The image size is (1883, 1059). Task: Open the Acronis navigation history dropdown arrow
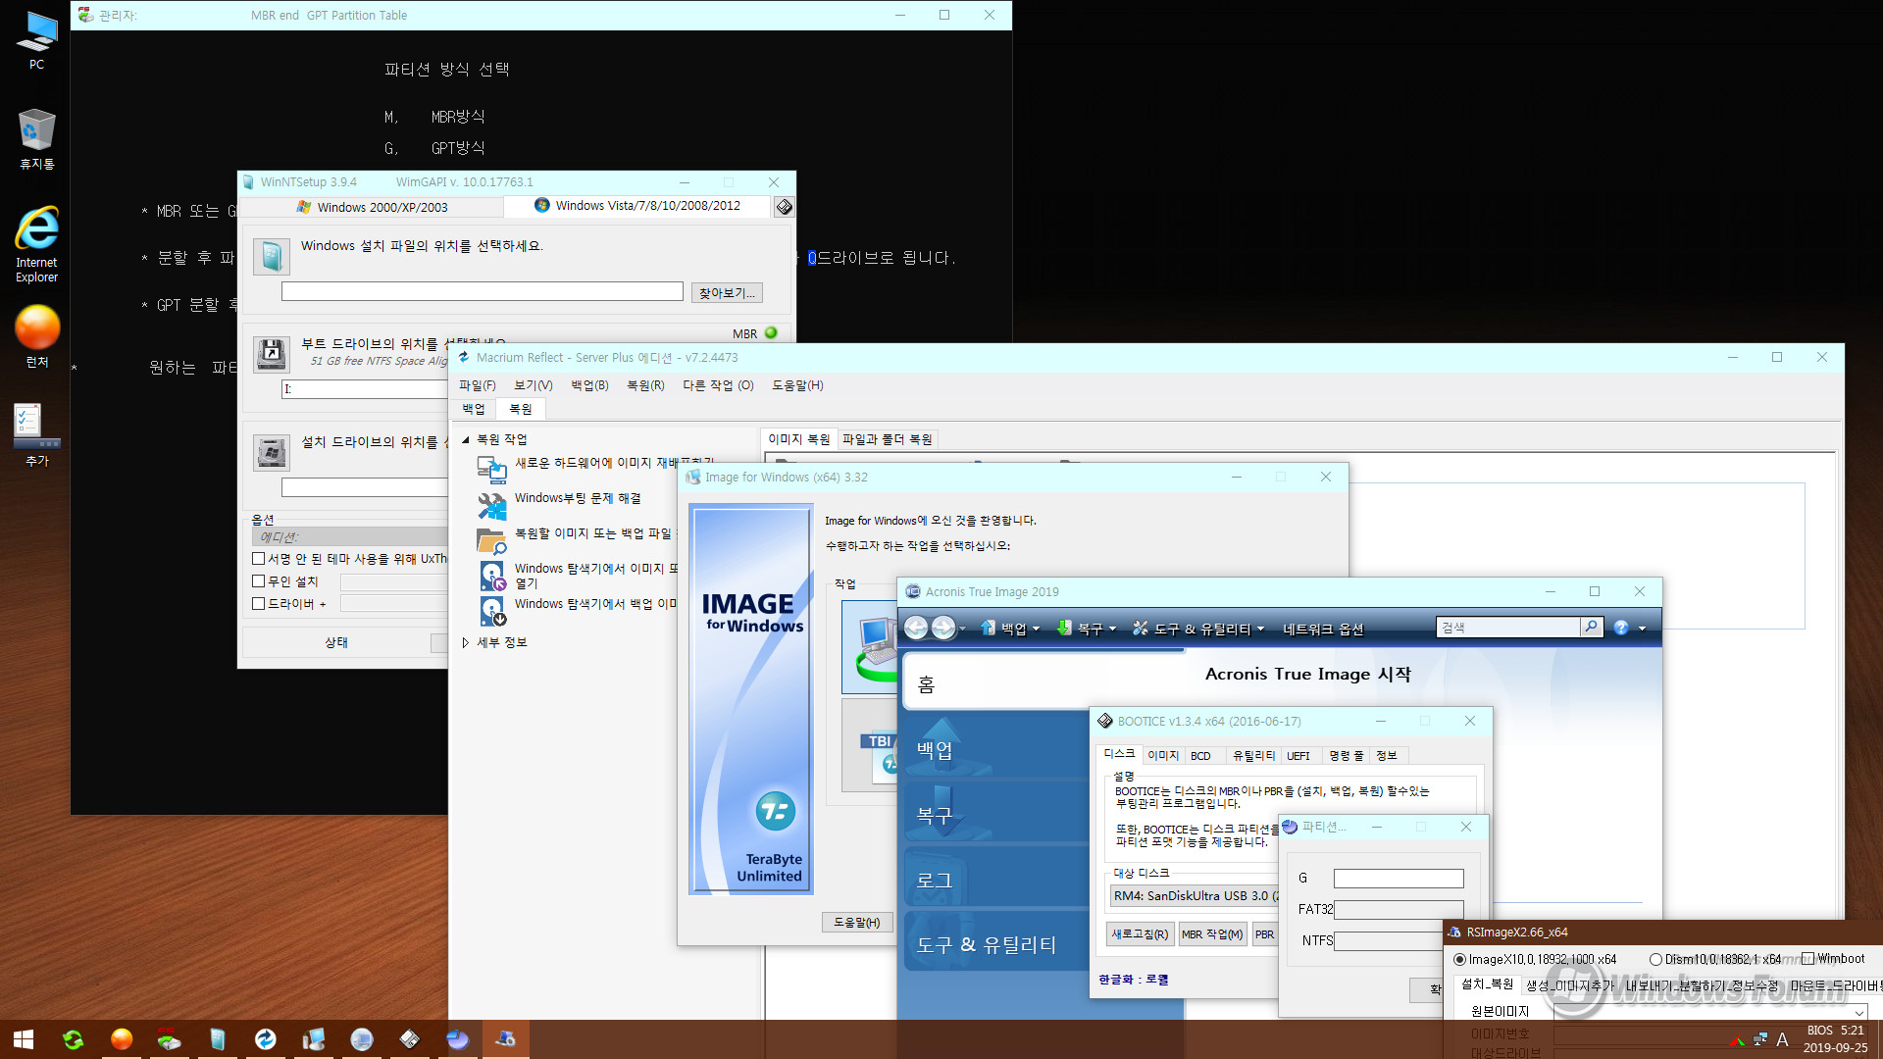(963, 629)
